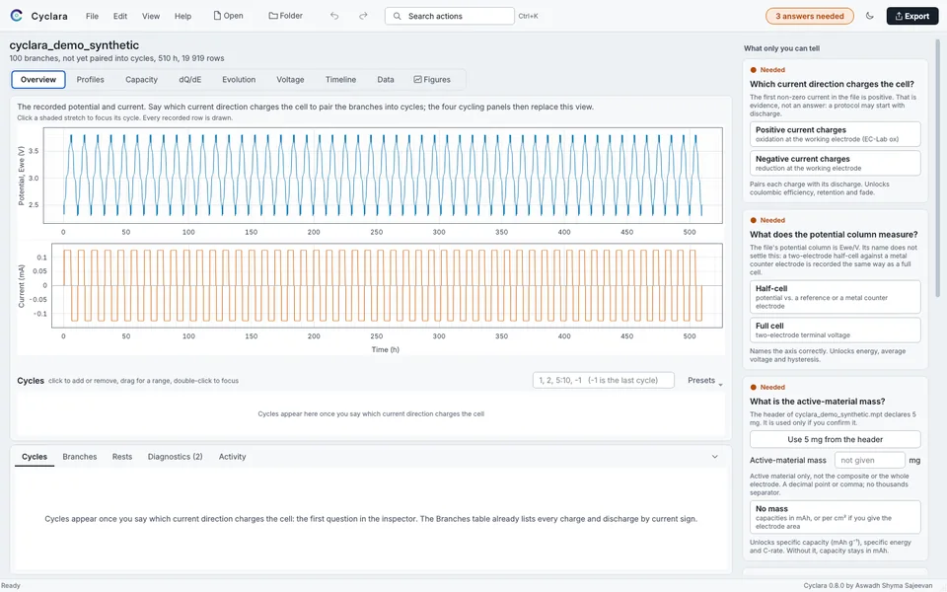947x592 pixels.
Task: Click the Ctrl+K shortcut hint
Action: coord(528,17)
